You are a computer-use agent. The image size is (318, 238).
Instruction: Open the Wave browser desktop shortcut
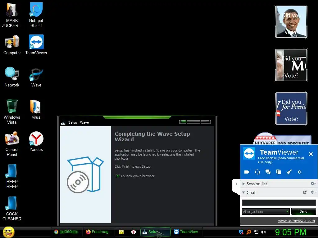[x=36, y=77]
